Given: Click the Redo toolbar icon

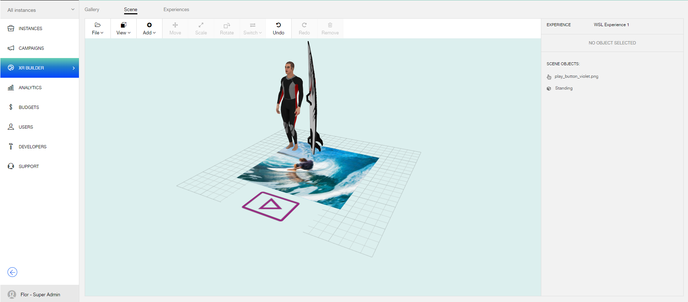Looking at the screenshot, I should [304, 25].
